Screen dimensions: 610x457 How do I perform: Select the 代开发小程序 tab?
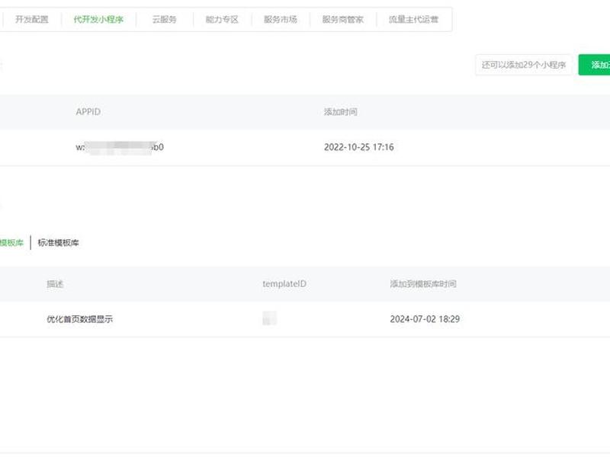point(98,20)
